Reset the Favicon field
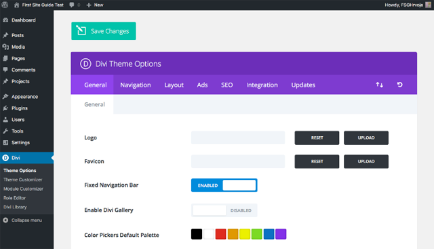The width and height of the screenshot is (434, 249). coord(317,162)
